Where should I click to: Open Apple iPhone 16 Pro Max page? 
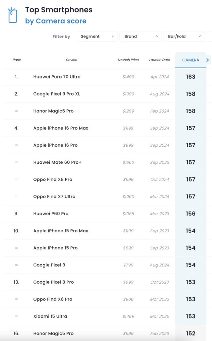tap(61, 128)
